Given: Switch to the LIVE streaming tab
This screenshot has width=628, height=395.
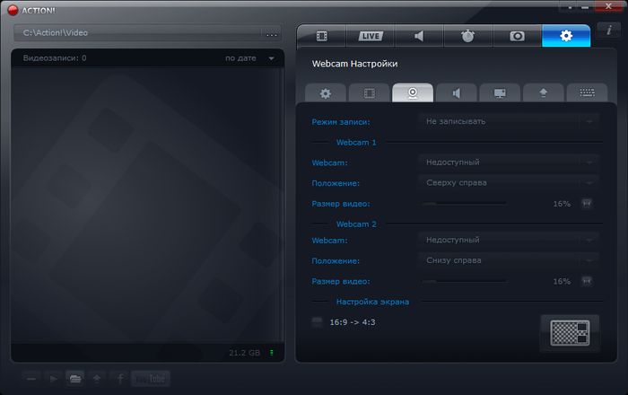Looking at the screenshot, I should click(371, 37).
